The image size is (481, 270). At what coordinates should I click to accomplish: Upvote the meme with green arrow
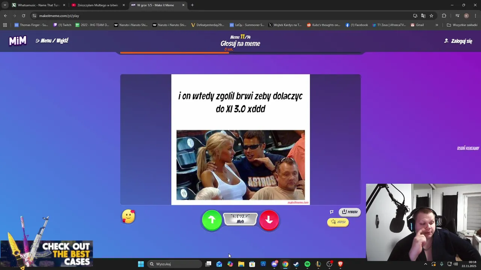pyautogui.click(x=212, y=220)
